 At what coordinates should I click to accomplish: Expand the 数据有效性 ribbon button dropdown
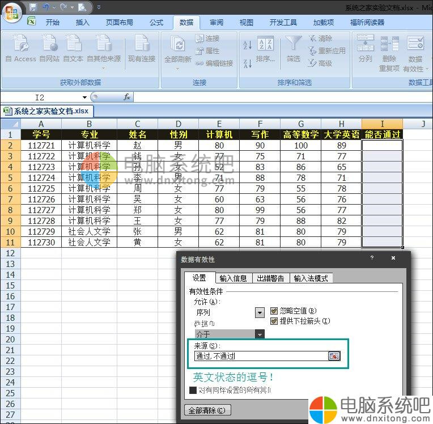(426, 69)
